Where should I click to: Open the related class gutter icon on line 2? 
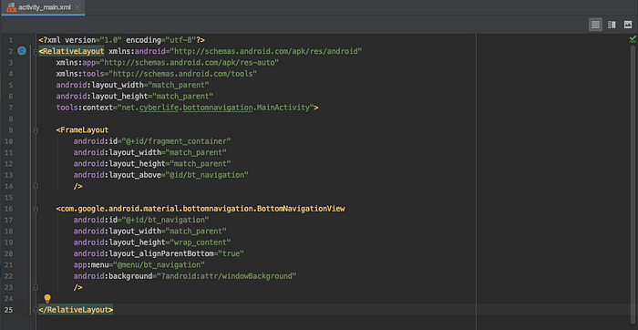pos(22,51)
